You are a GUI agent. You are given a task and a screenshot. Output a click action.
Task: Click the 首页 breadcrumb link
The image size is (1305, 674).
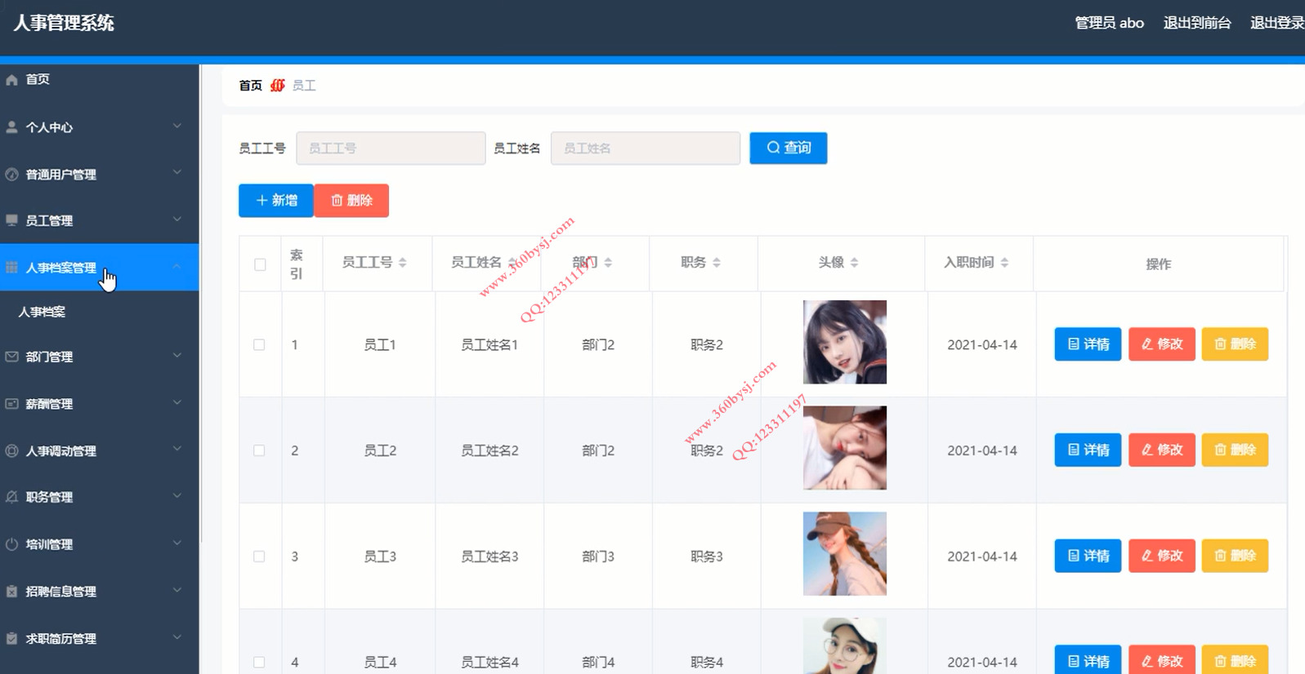point(250,86)
